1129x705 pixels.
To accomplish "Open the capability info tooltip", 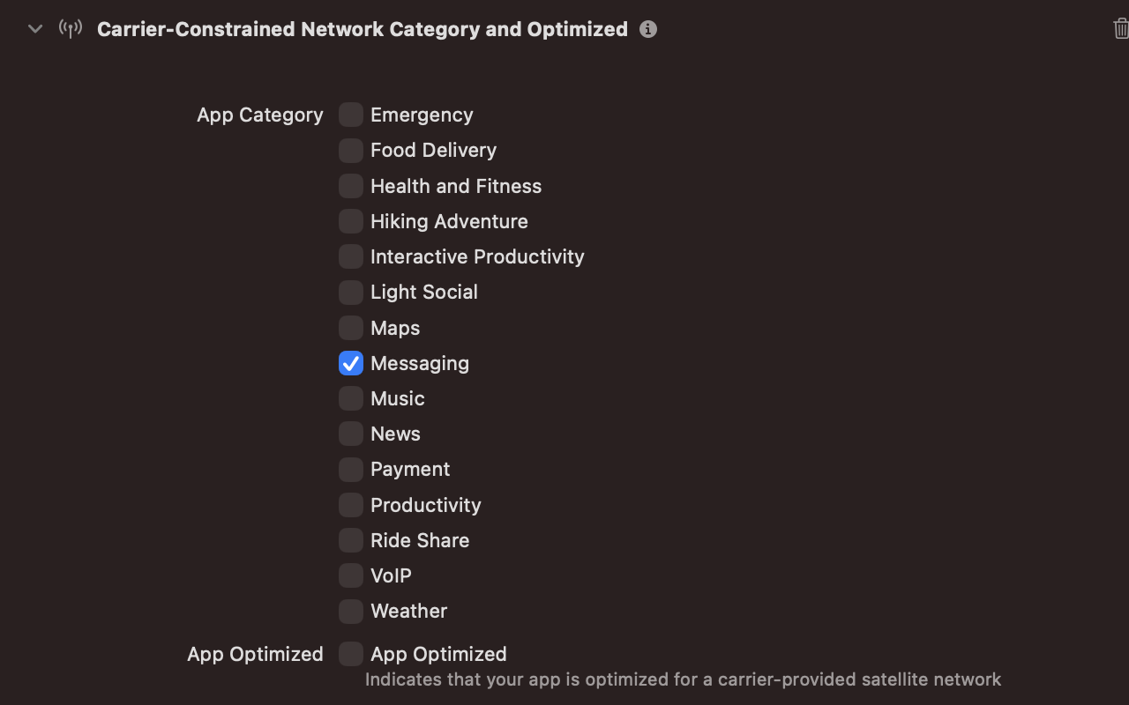I will click(648, 29).
